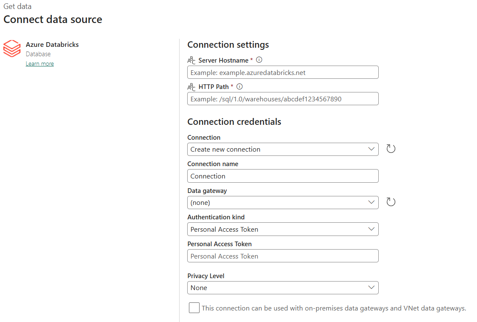Open the Connection dropdown

coord(283,149)
